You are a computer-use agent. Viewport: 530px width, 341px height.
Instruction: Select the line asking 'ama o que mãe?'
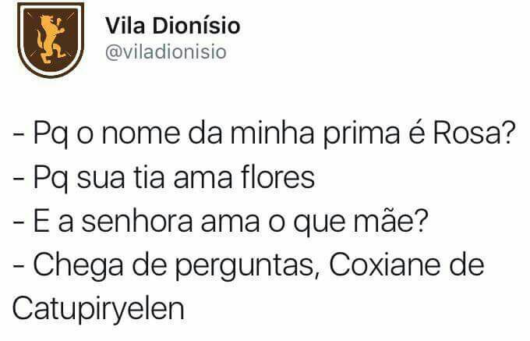coord(221,221)
